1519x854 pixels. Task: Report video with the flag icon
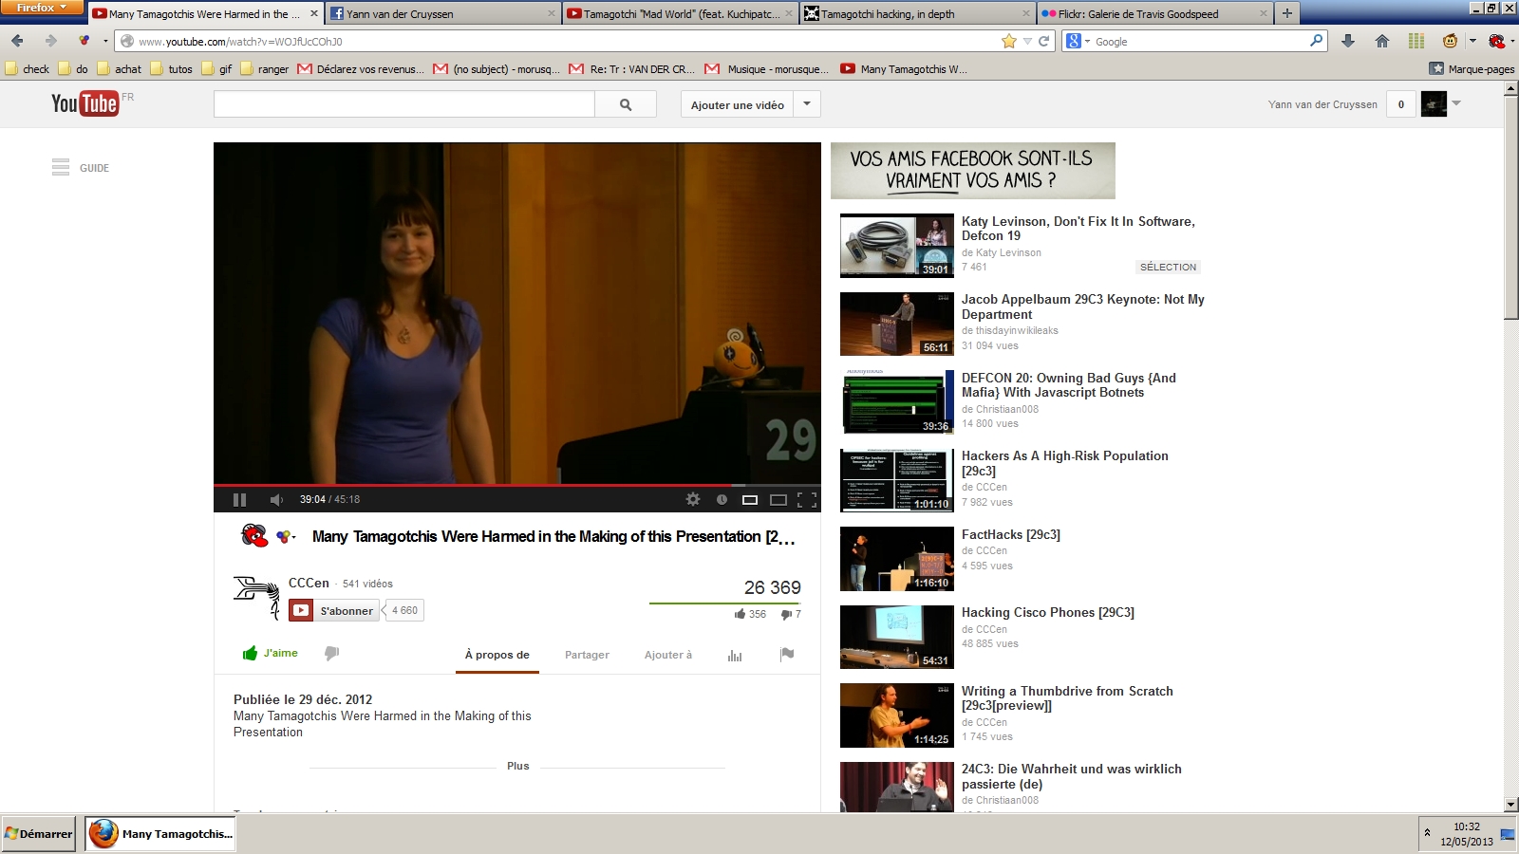787,654
